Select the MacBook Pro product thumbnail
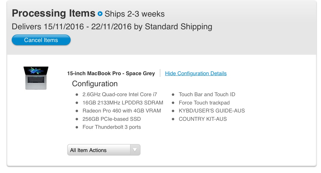 click(x=36, y=78)
